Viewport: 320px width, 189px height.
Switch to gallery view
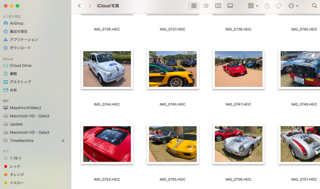tap(230, 6)
